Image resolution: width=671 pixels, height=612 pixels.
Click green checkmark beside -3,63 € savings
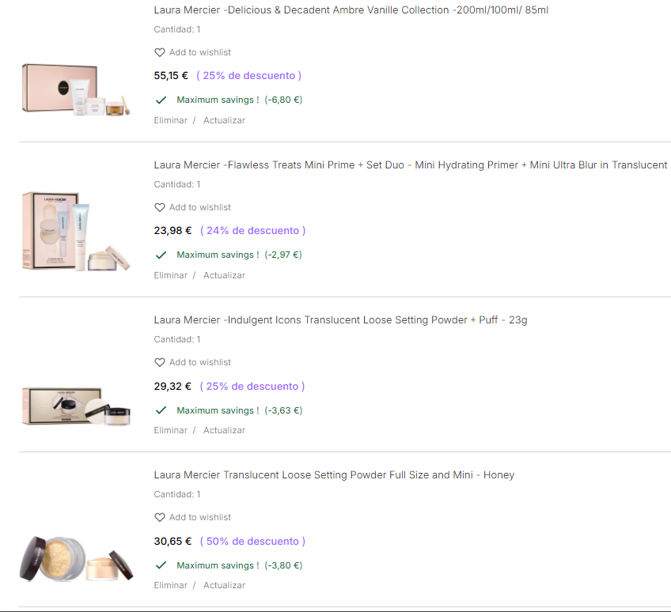(x=161, y=410)
